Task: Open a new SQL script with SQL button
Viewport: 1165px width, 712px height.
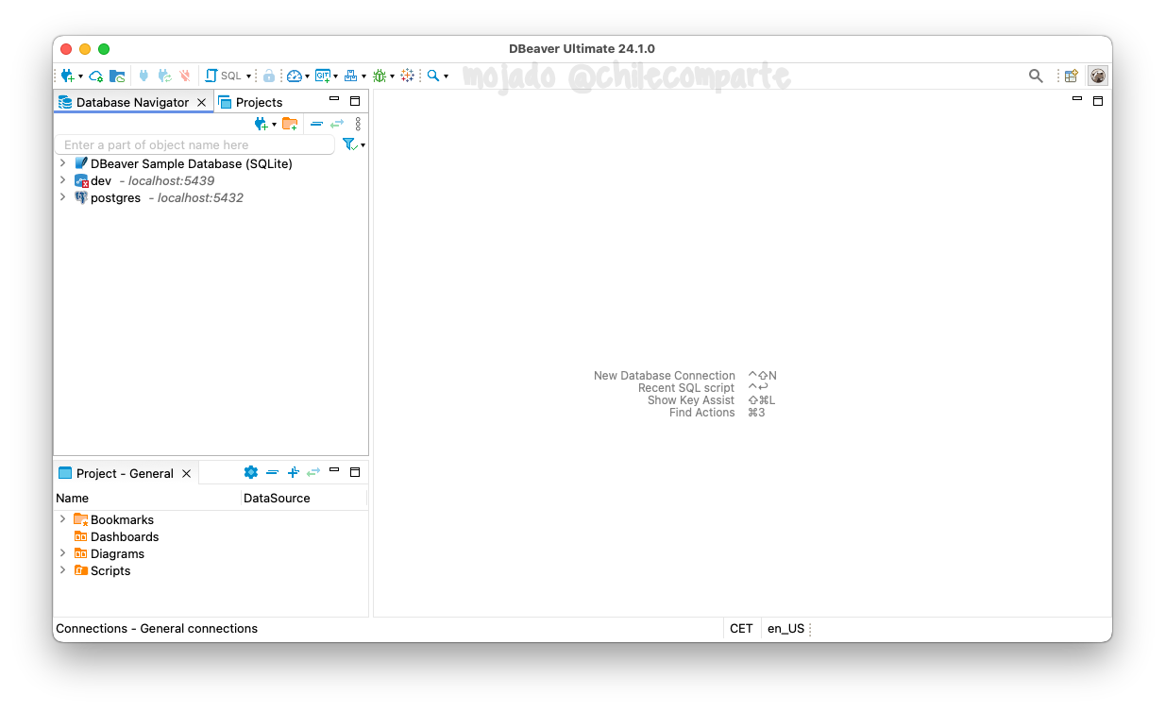Action: (225, 76)
